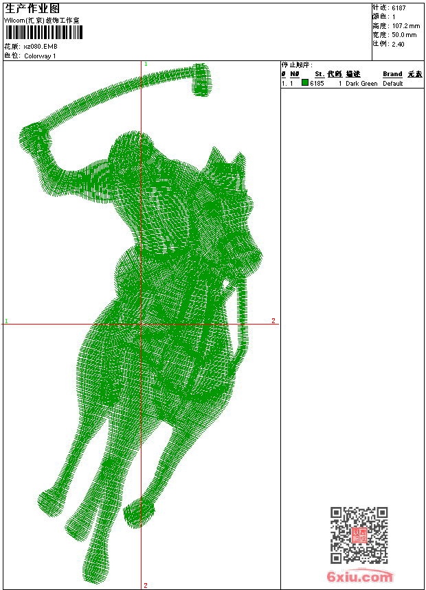Click the red '2' marker at right of horizontal axis

[273, 320]
